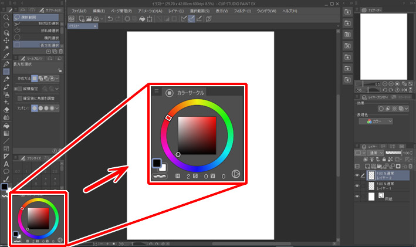The image size is (416, 247).
Task: Click the layer opacity slider
Action: tap(394, 153)
